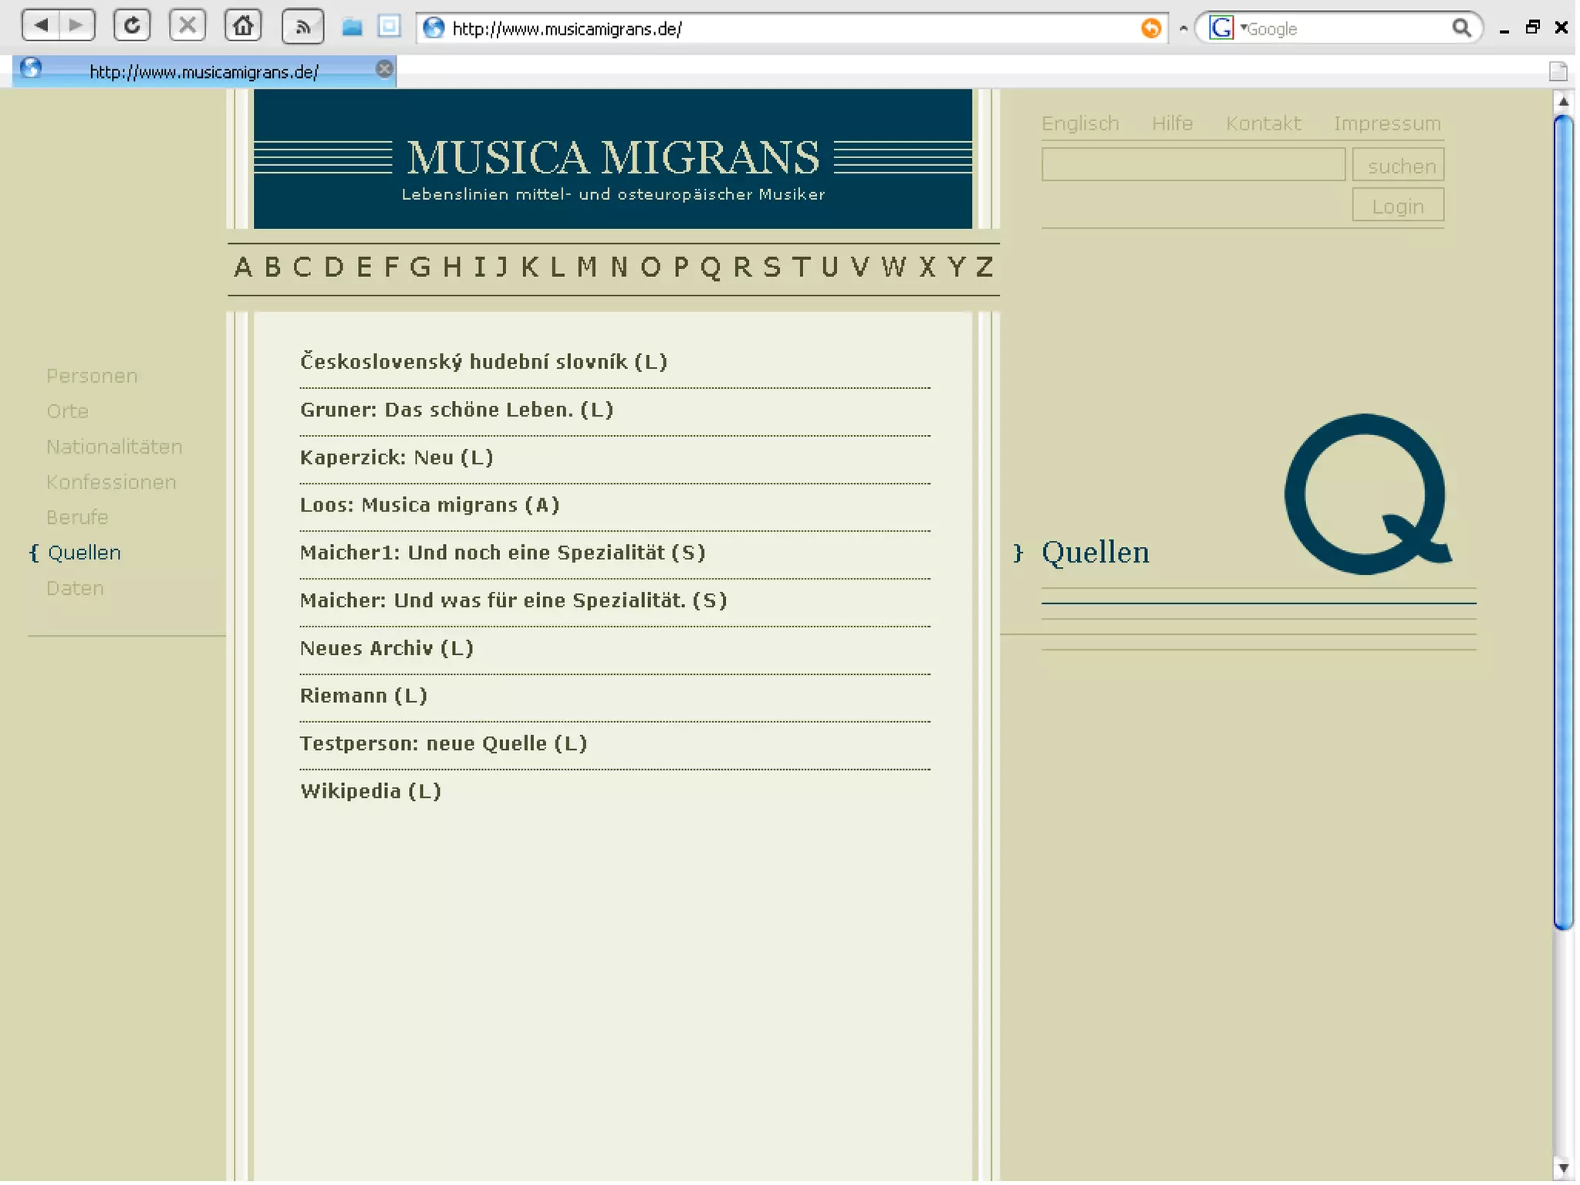Select the musicamigrans.de browser tab

point(204,72)
